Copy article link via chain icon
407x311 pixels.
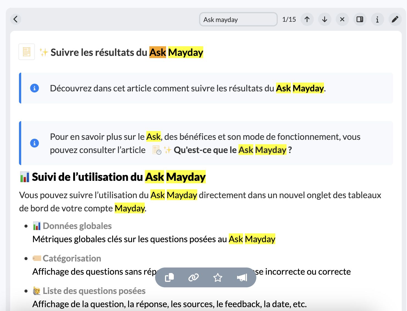194,277
